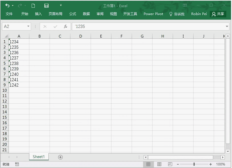Expand the Name Box dropdown
The height and width of the screenshot is (168, 232).
[x=28, y=26]
